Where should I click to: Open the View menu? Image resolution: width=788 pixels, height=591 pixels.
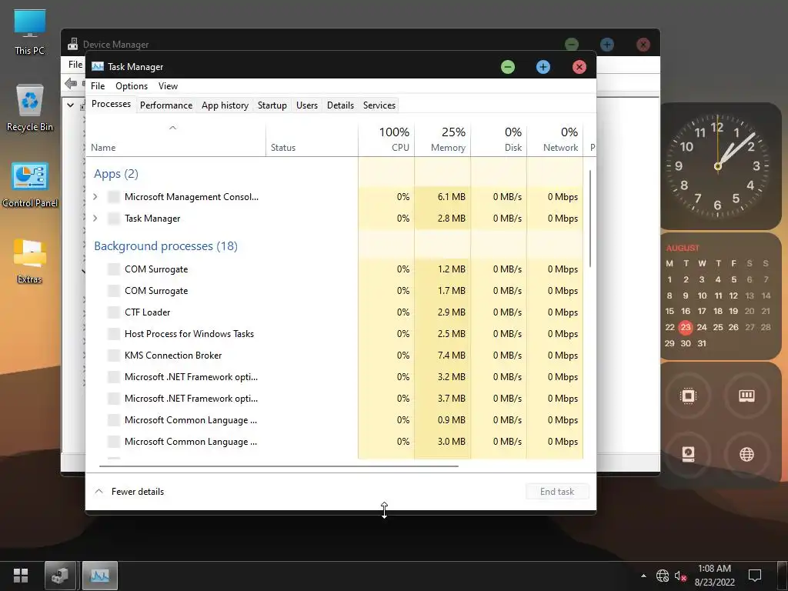click(x=168, y=86)
